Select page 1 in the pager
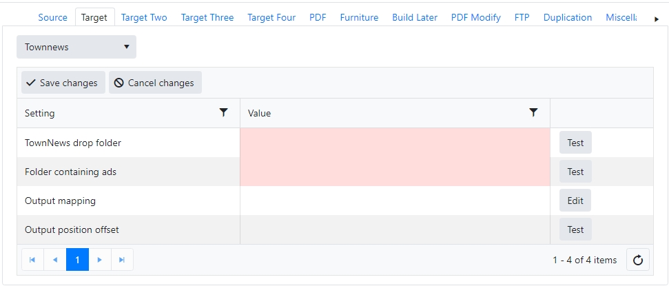The width and height of the screenshot is (669, 286). pyautogui.click(x=78, y=260)
